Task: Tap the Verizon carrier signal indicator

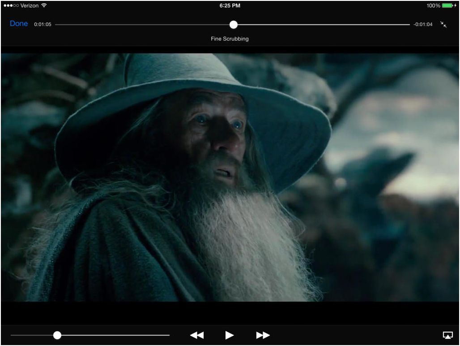Action: (21, 6)
